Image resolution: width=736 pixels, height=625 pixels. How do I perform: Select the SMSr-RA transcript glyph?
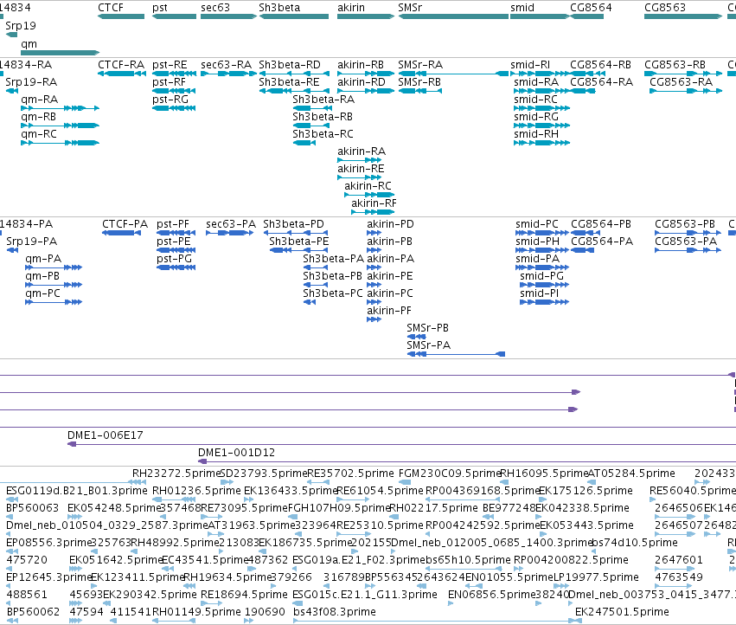tap(453, 74)
